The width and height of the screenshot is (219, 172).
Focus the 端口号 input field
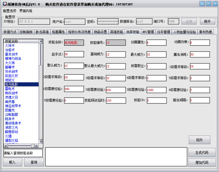pyautogui.click(x=173, y=21)
